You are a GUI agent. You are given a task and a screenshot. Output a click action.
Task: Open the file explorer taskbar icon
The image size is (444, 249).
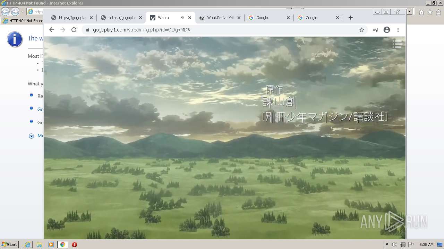(x=39, y=245)
